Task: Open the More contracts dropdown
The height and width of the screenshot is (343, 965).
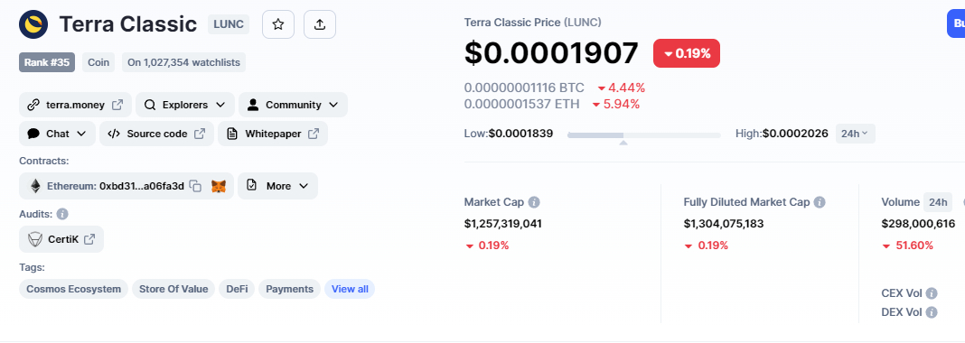Action: (x=277, y=186)
